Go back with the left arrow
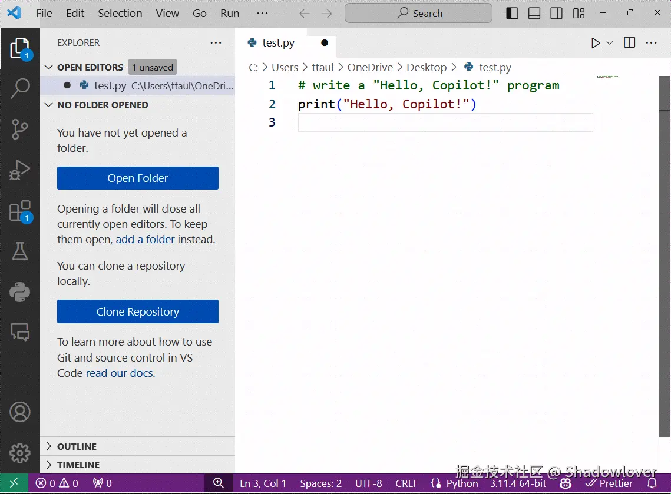The image size is (671, 494). tap(304, 14)
